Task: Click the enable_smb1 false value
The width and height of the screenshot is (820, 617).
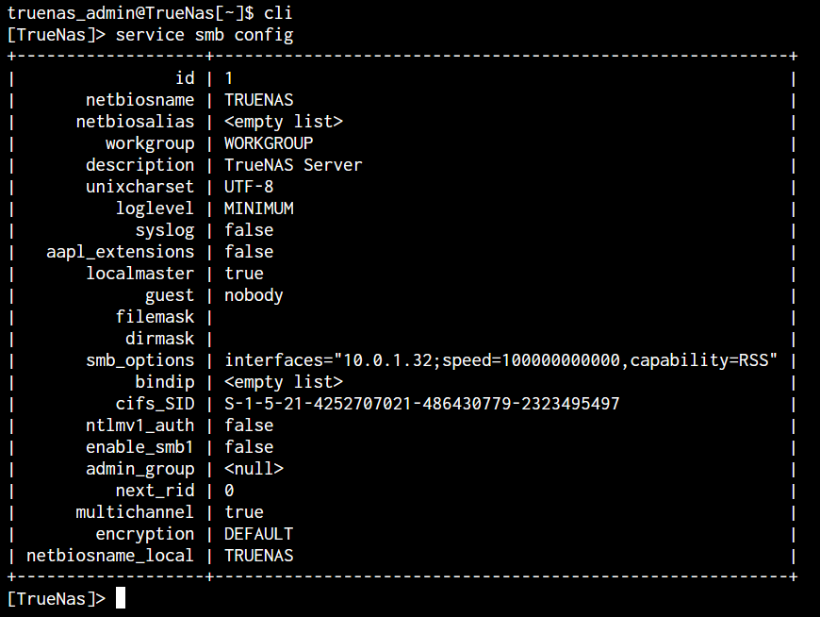Action: tap(249, 447)
